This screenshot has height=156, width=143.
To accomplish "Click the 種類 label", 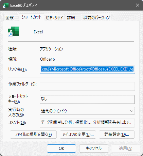I will click(x=13, y=49).
